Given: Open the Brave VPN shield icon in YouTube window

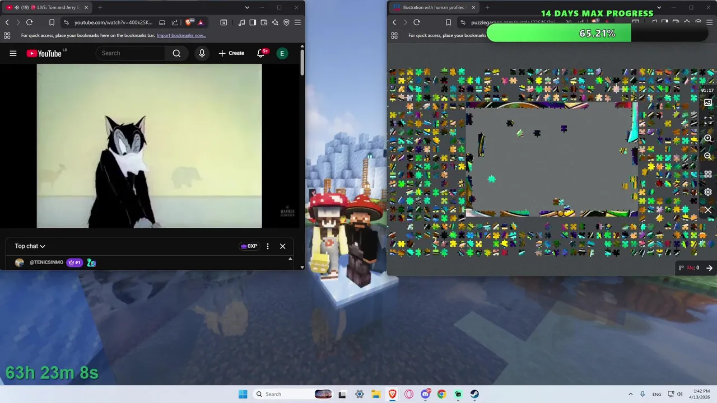Looking at the screenshot, I should [286, 22].
